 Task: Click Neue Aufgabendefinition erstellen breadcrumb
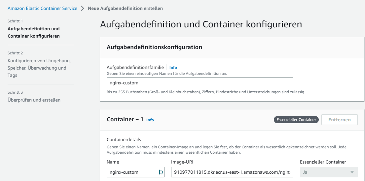[x=125, y=8]
